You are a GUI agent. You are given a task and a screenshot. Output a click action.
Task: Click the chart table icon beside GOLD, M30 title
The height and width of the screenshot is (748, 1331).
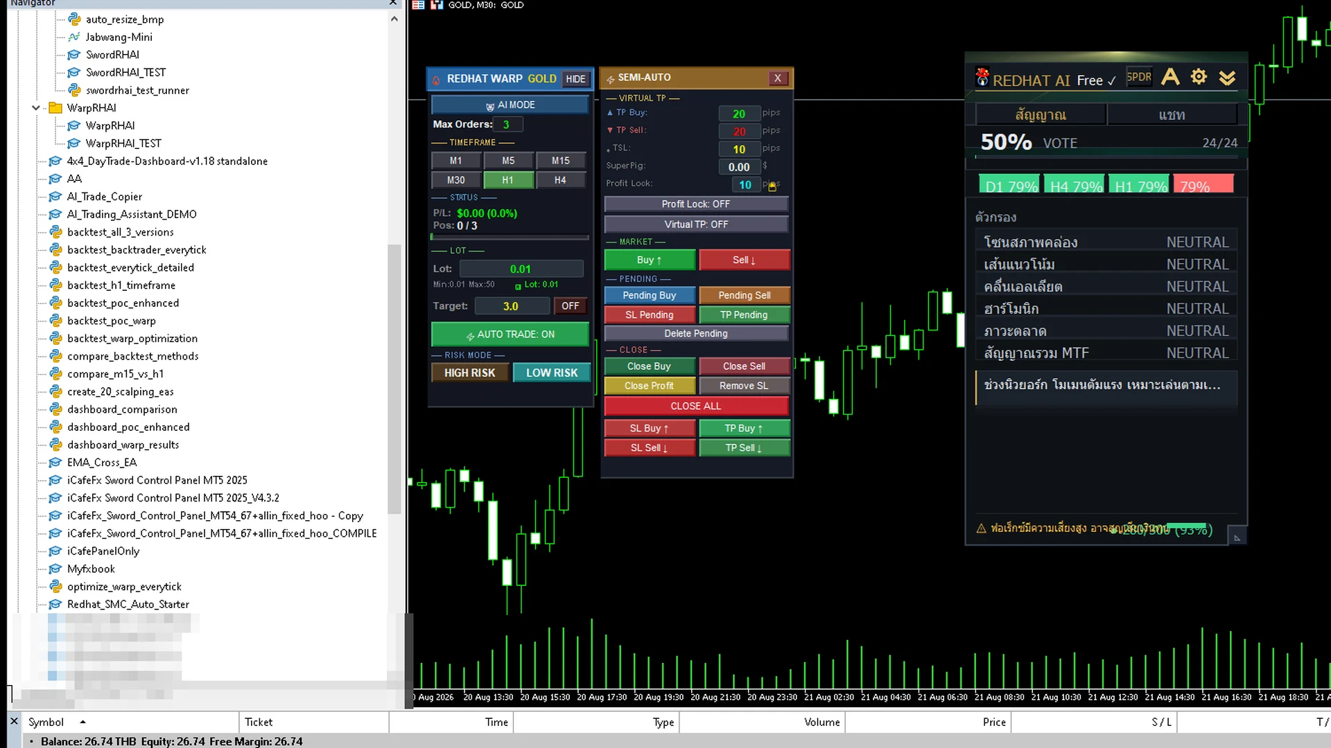(418, 5)
